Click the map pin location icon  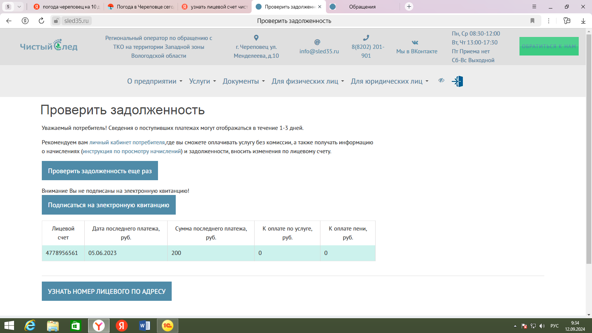coord(256,38)
